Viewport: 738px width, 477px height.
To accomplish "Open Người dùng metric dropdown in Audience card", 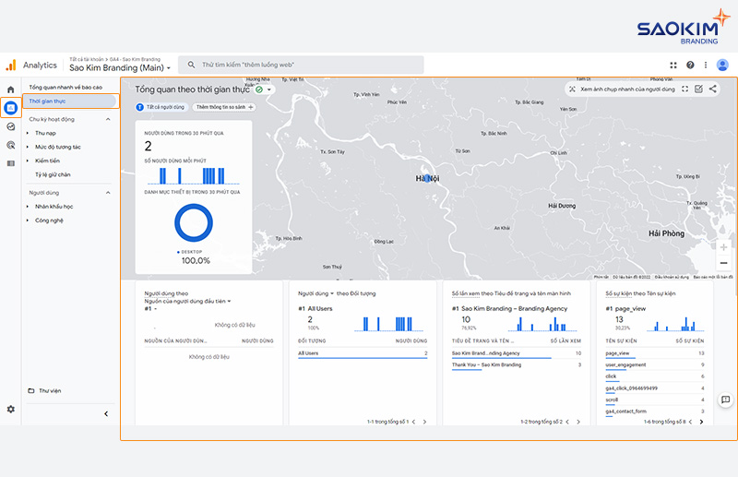I will 315,293.
